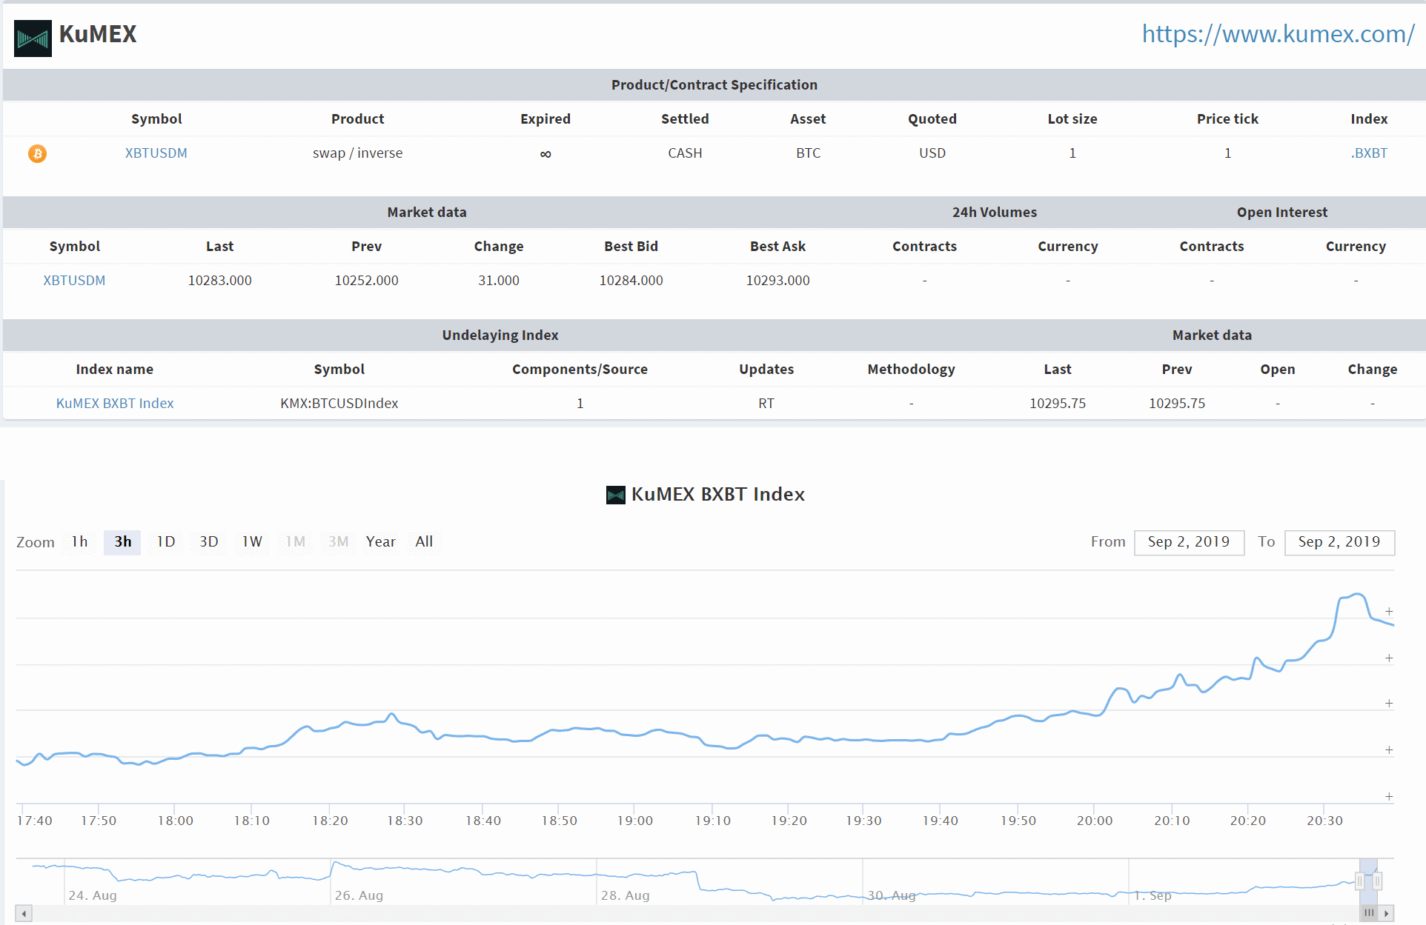Click the KMX:BTCUSDIndex symbol text
Screen dimensions: 1426x925
pyautogui.click(x=339, y=404)
